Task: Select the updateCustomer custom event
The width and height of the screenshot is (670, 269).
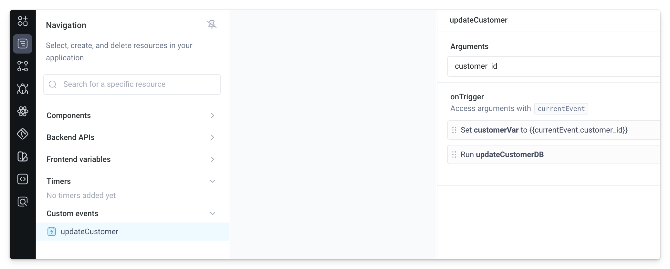Action: click(89, 231)
